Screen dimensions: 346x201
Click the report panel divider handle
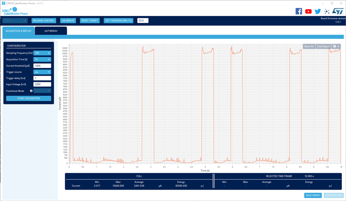click(x=213, y=181)
